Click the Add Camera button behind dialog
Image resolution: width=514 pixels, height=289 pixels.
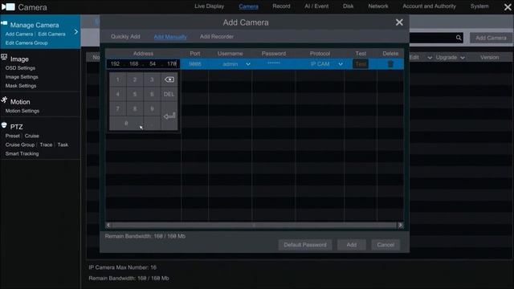tap(491, 38)
